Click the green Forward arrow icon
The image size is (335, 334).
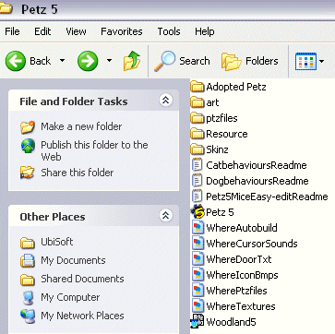click(88, 61)
